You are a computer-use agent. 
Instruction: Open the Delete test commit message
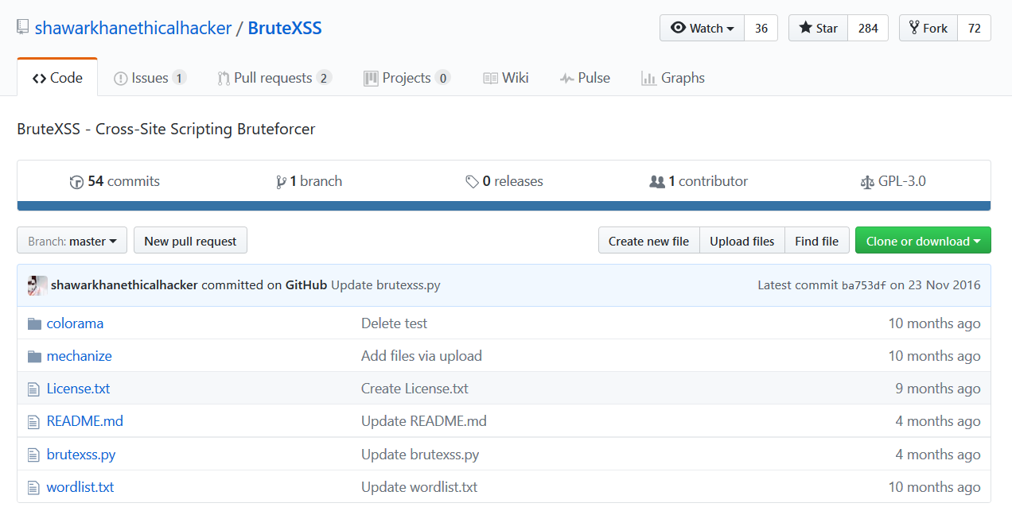[x=394, y=323]
